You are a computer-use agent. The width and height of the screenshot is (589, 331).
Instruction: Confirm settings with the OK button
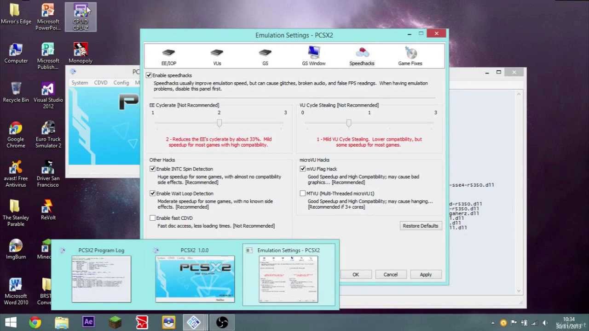pos(356,274)
